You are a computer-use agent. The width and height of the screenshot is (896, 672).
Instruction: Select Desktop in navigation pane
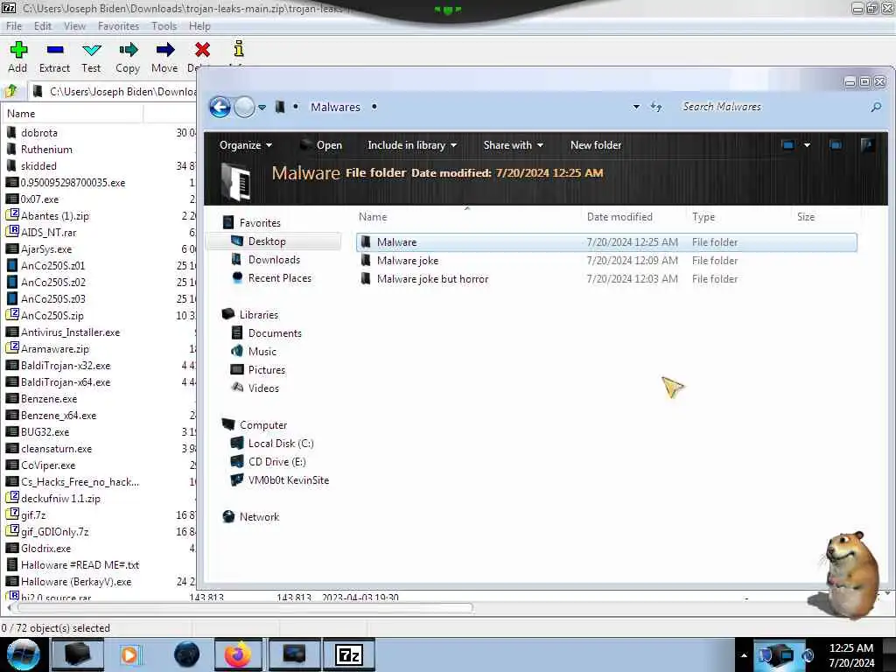pos(266,241)
